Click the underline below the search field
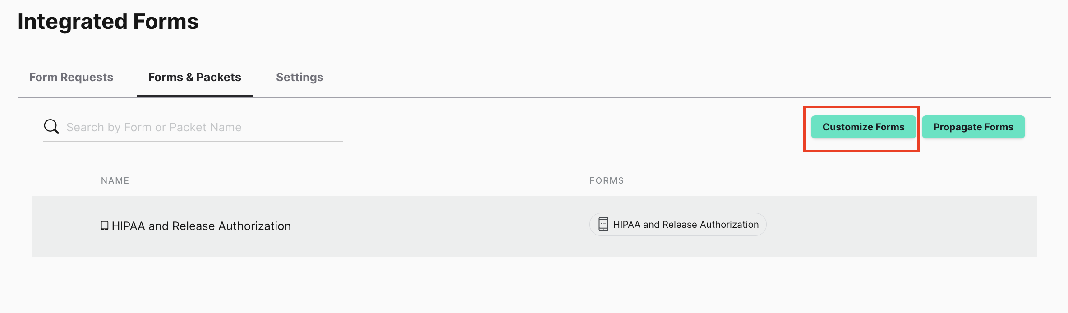1068x313 pixels. click(x=193, y=141)
